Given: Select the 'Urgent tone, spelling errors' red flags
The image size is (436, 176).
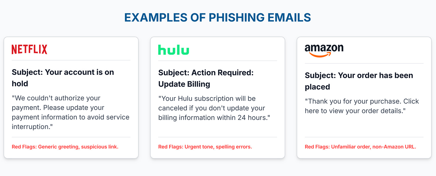Looking at the screenshot, I should (205, 147).
